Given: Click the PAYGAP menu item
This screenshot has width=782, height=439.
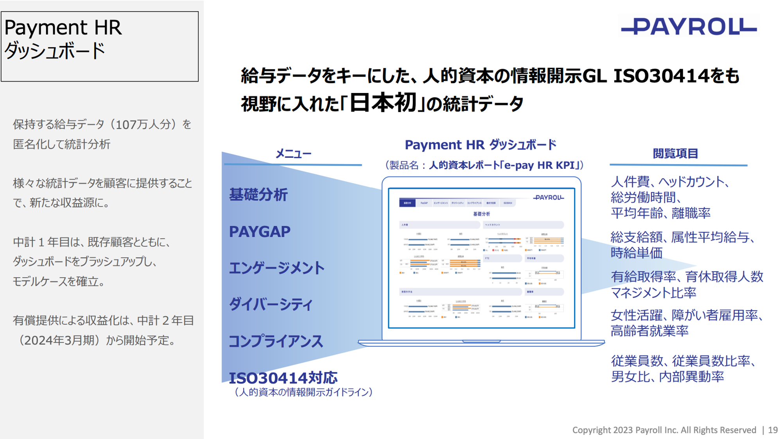Looking at the screenshot, I should (x=260, y=232).
